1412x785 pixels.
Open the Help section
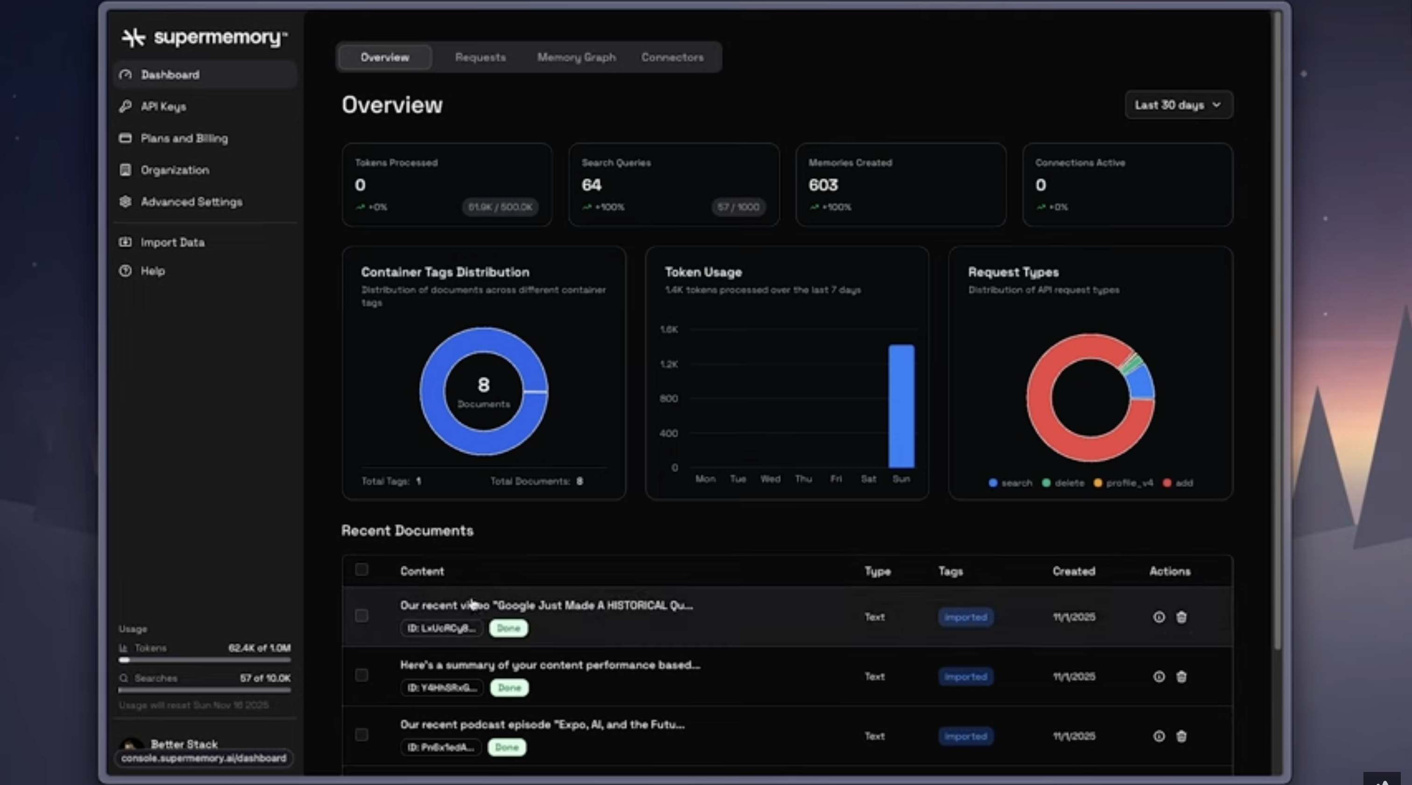click(x=152, y=271)
